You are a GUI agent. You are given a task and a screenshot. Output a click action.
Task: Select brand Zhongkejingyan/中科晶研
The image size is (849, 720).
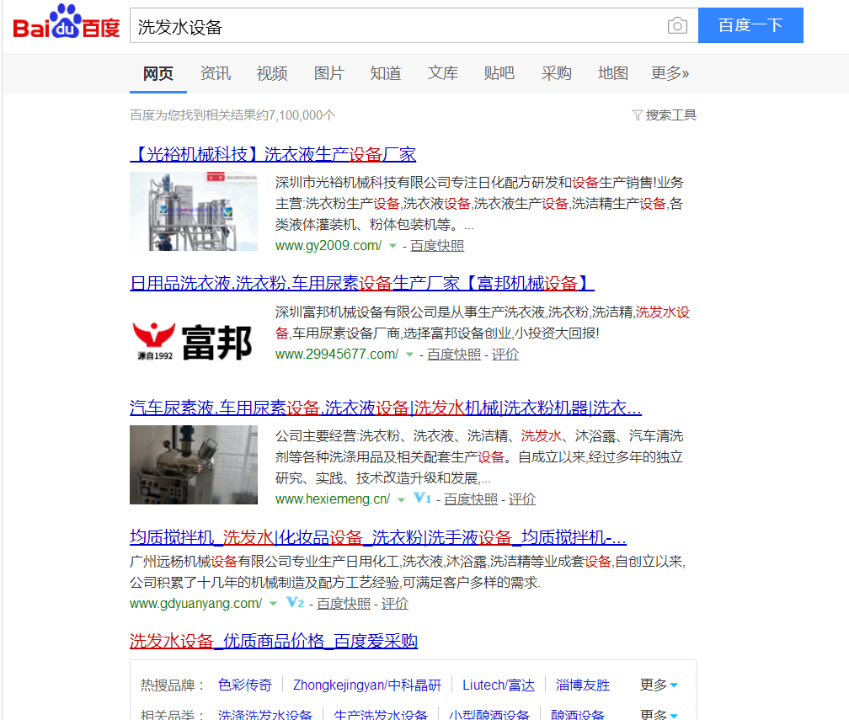click(367, 685)
